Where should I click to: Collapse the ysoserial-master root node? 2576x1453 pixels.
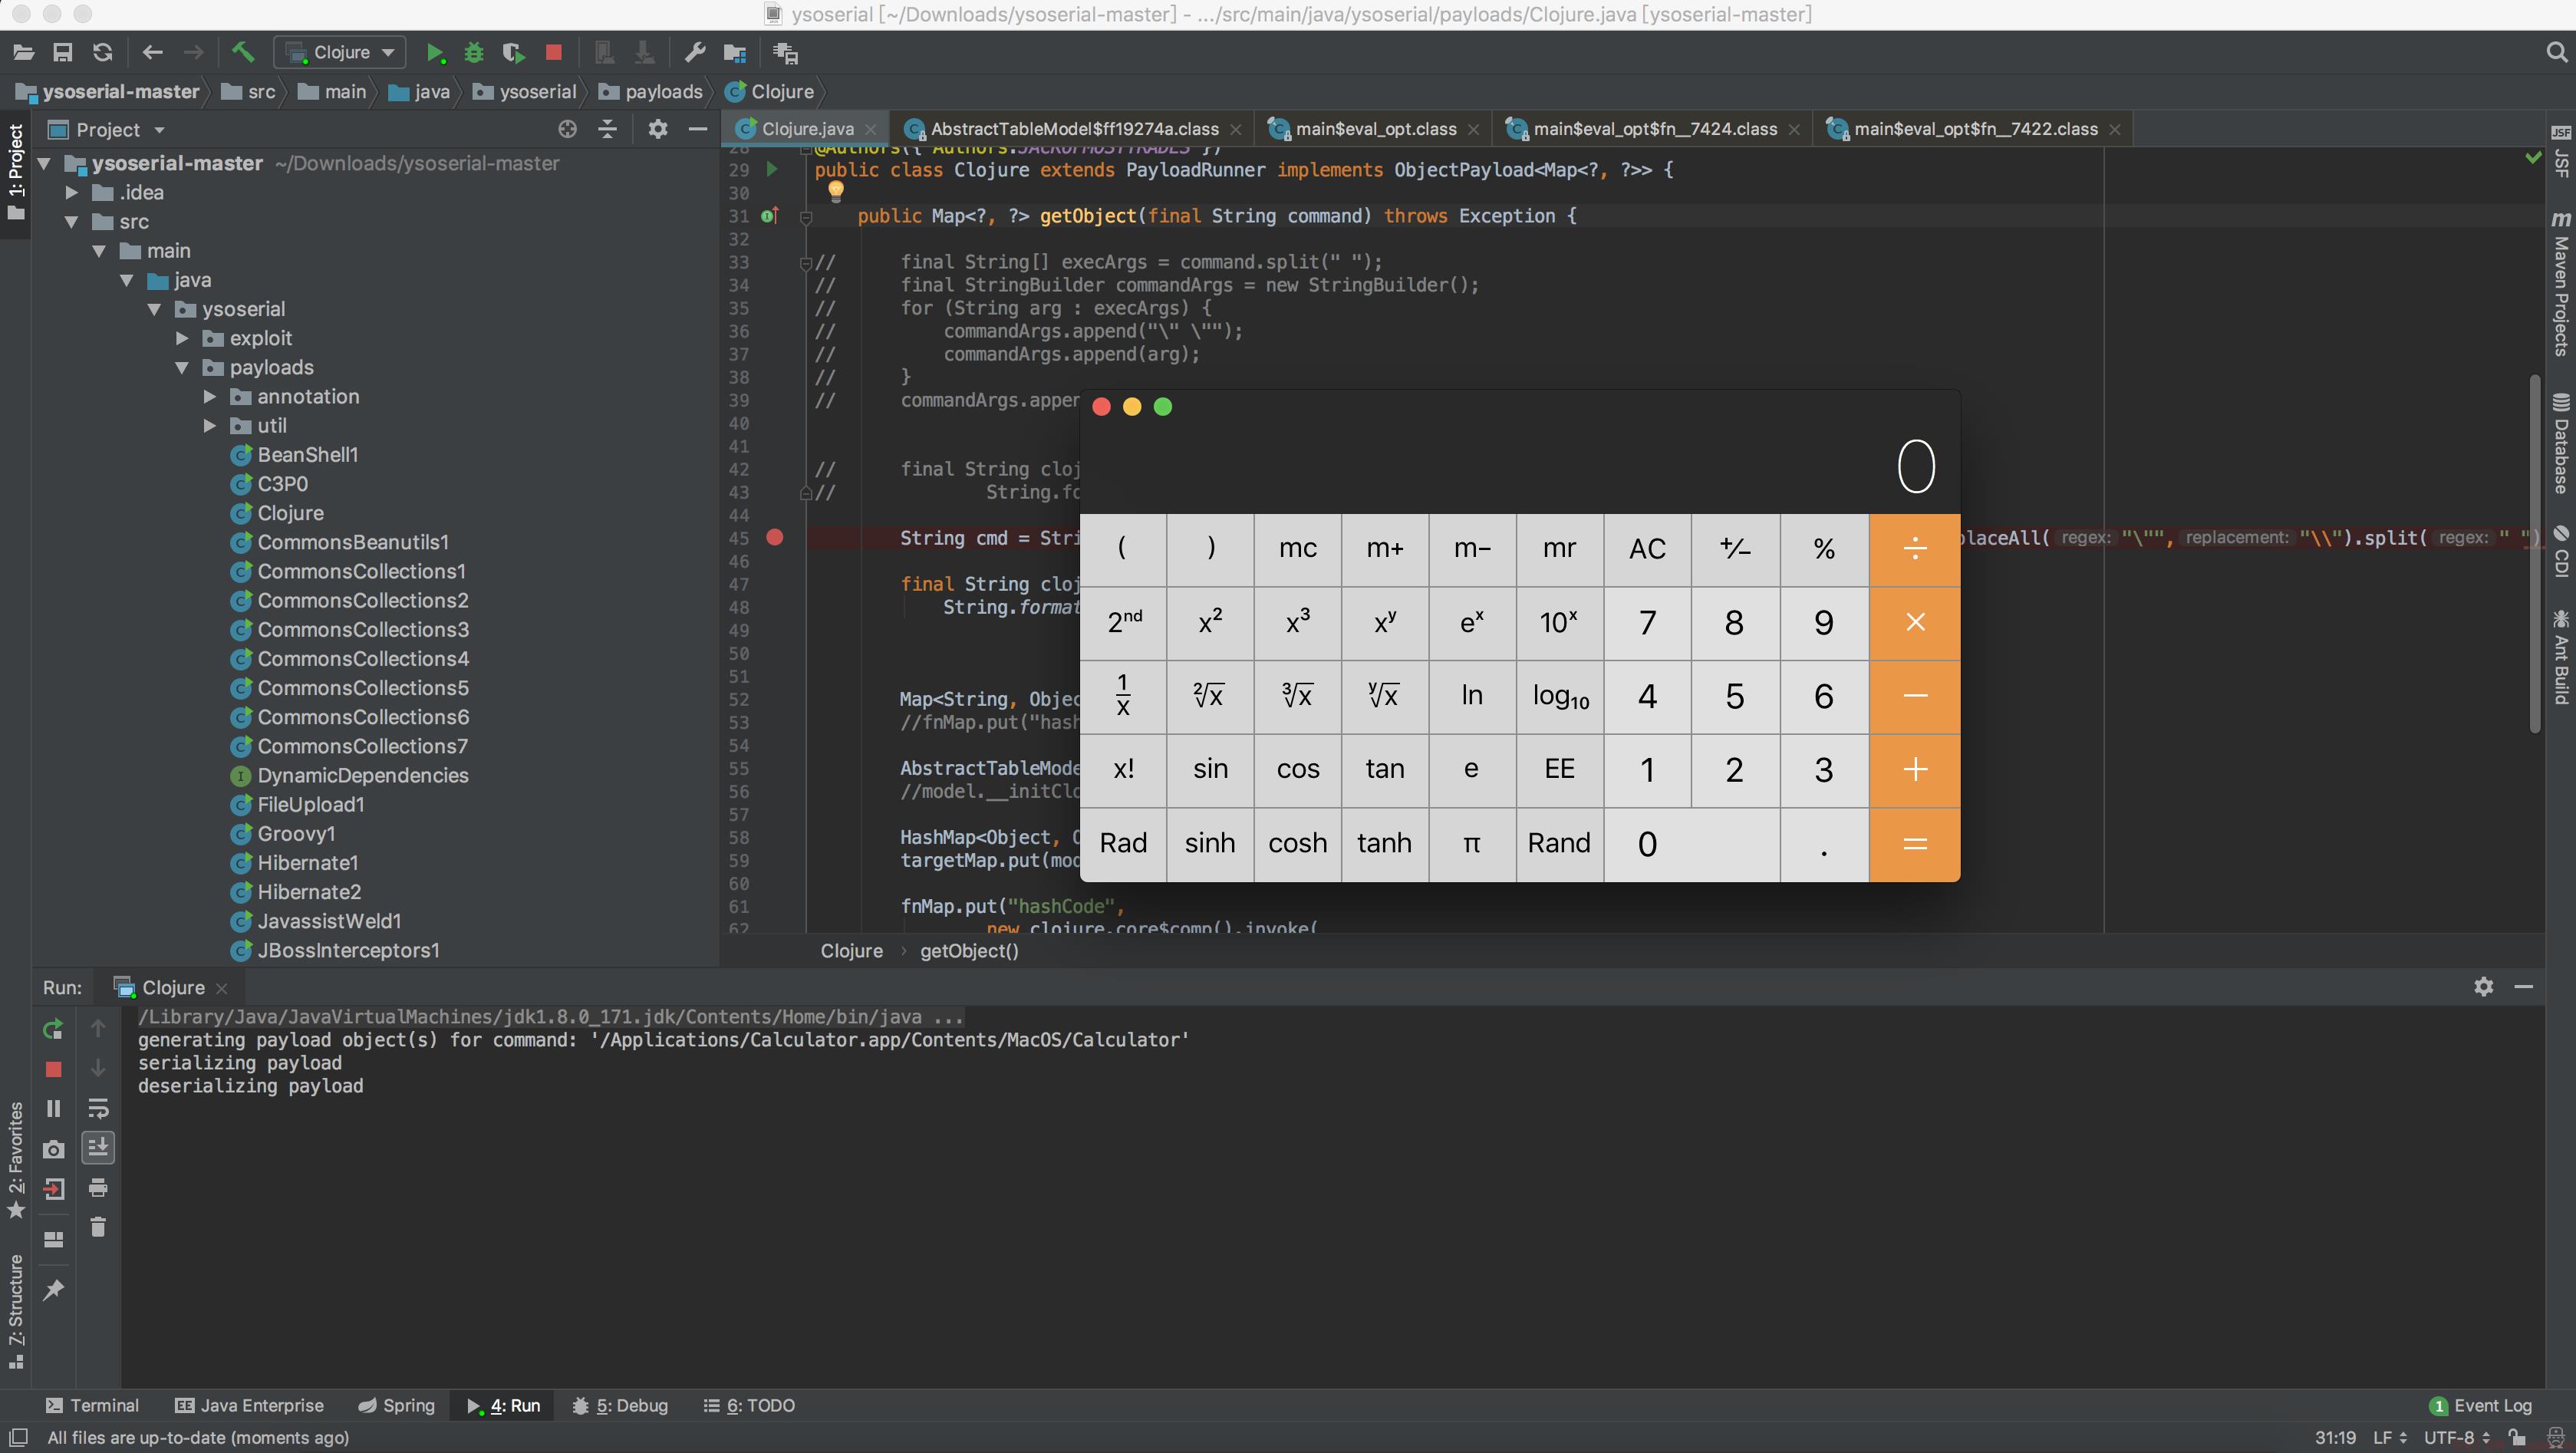[44, 163]
